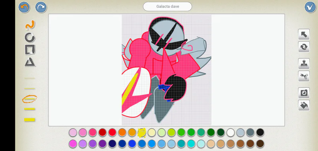Choose the thinnest line width

point(30,78)
